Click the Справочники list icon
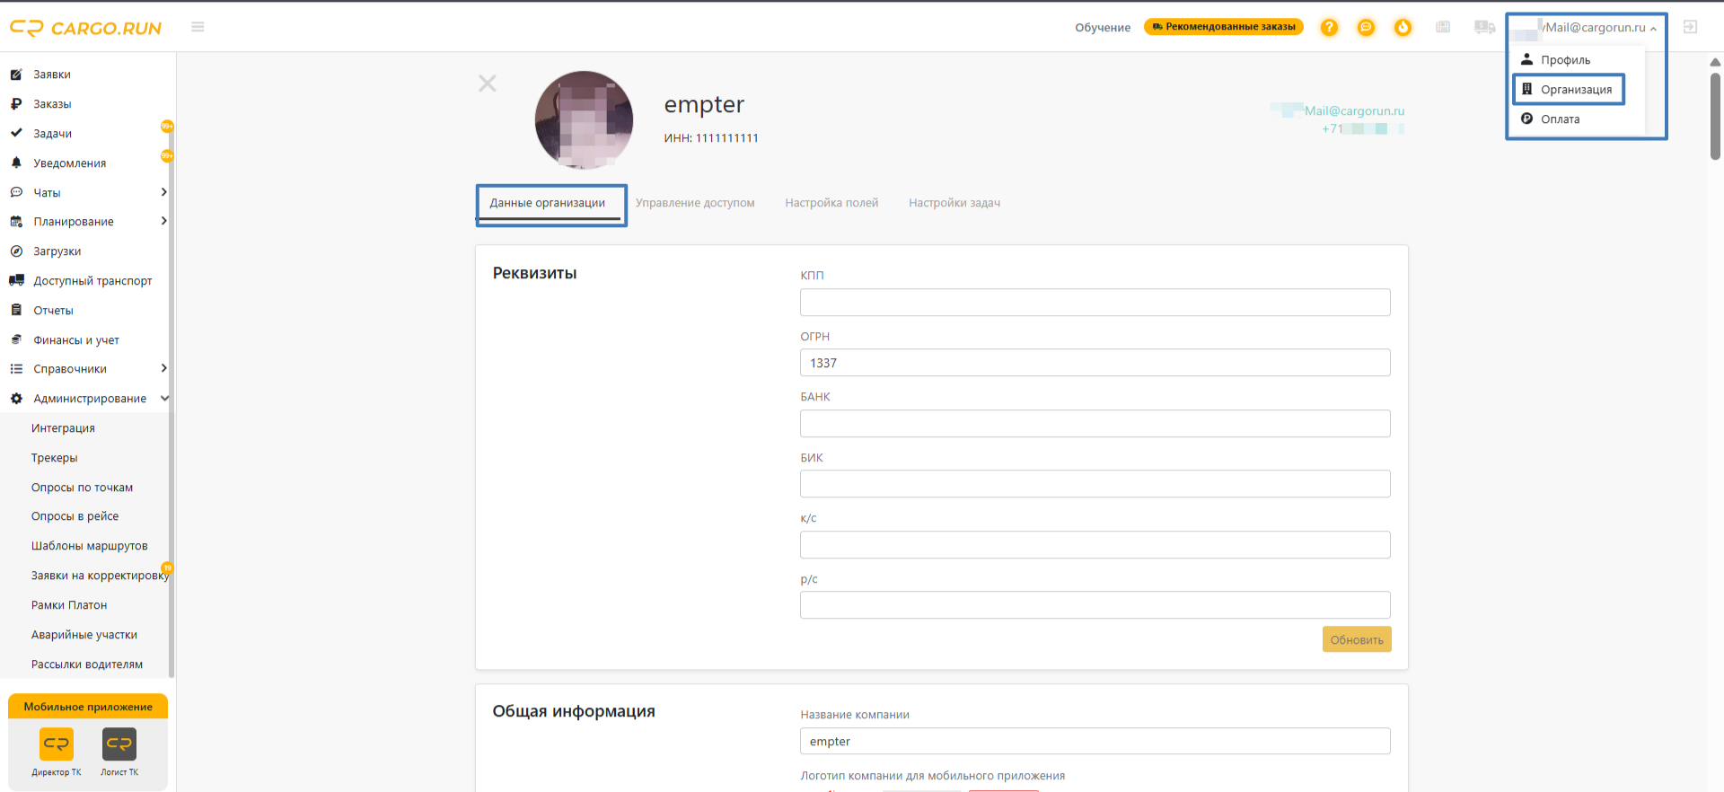 tap(16, 369)
